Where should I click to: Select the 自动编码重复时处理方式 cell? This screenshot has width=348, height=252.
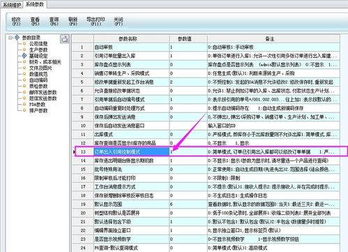pos(132,108)
